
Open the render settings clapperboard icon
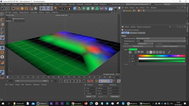69,9
